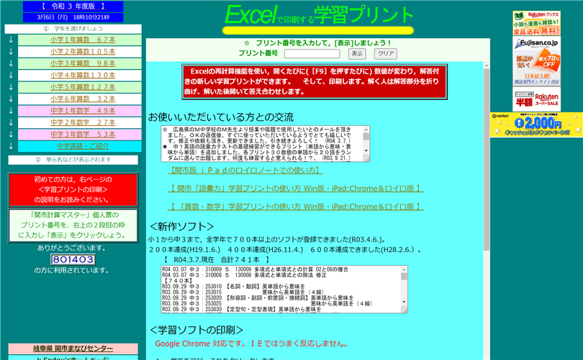Click the Fujisan.co.jp banner ad
The height and width of the screenshot is (360, 583).
pyautogui.click(x=536, y=62)
